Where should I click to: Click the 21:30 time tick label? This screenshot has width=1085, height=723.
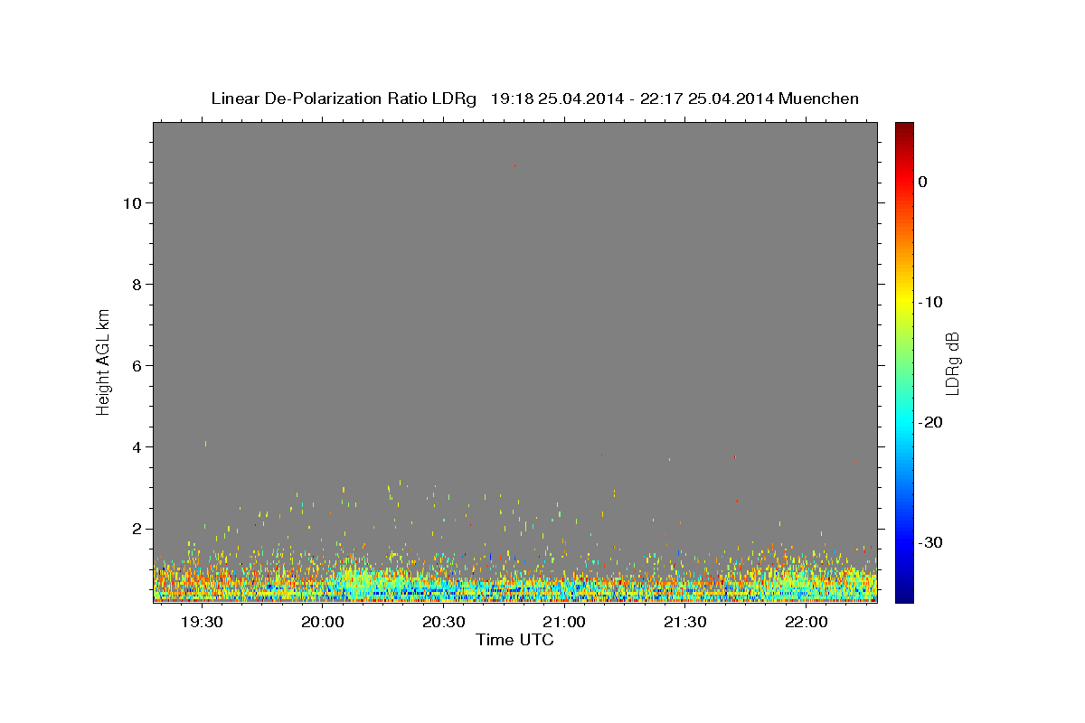point(684,623)
